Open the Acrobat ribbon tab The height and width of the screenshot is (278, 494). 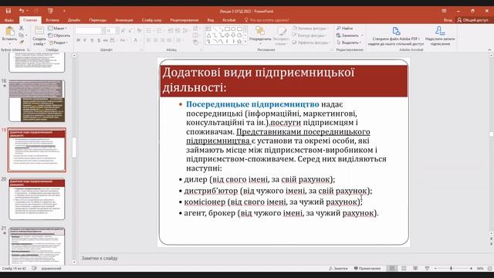(x=228, y=20)
